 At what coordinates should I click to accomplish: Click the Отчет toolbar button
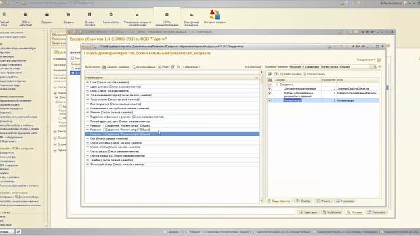pyautogui.click(x=163, y=67)
